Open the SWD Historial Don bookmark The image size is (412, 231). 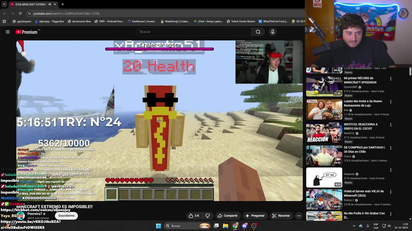point(109,21)
